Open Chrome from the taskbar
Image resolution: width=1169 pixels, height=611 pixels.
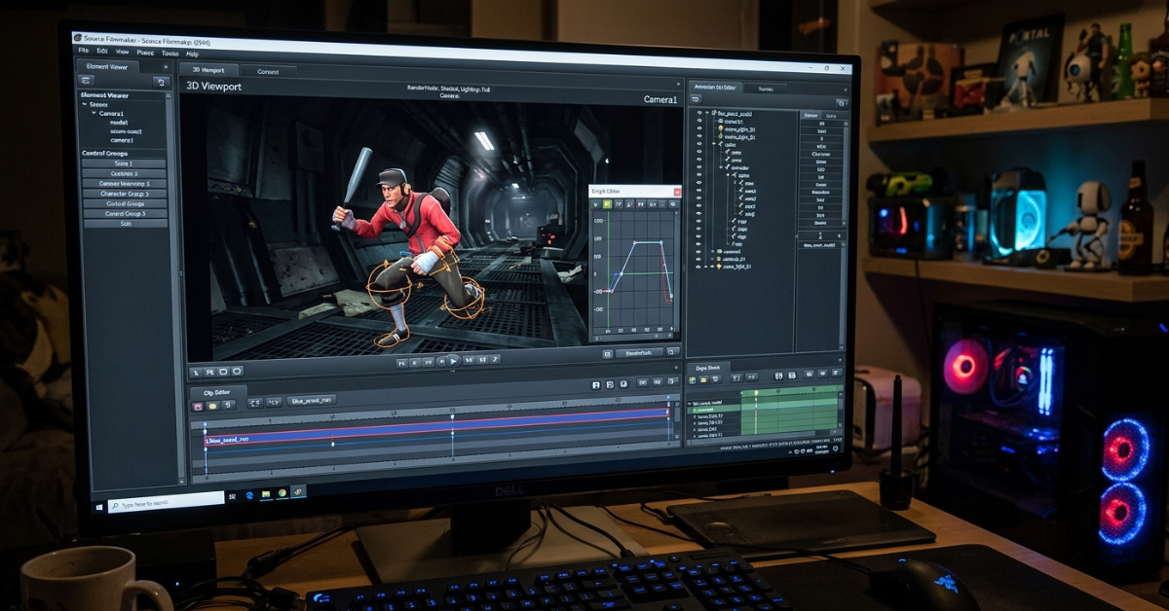click(x=283, y=493)
